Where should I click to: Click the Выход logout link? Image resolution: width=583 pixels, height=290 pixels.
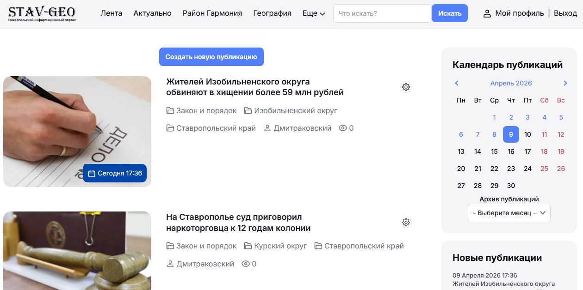tap(565, 13)
